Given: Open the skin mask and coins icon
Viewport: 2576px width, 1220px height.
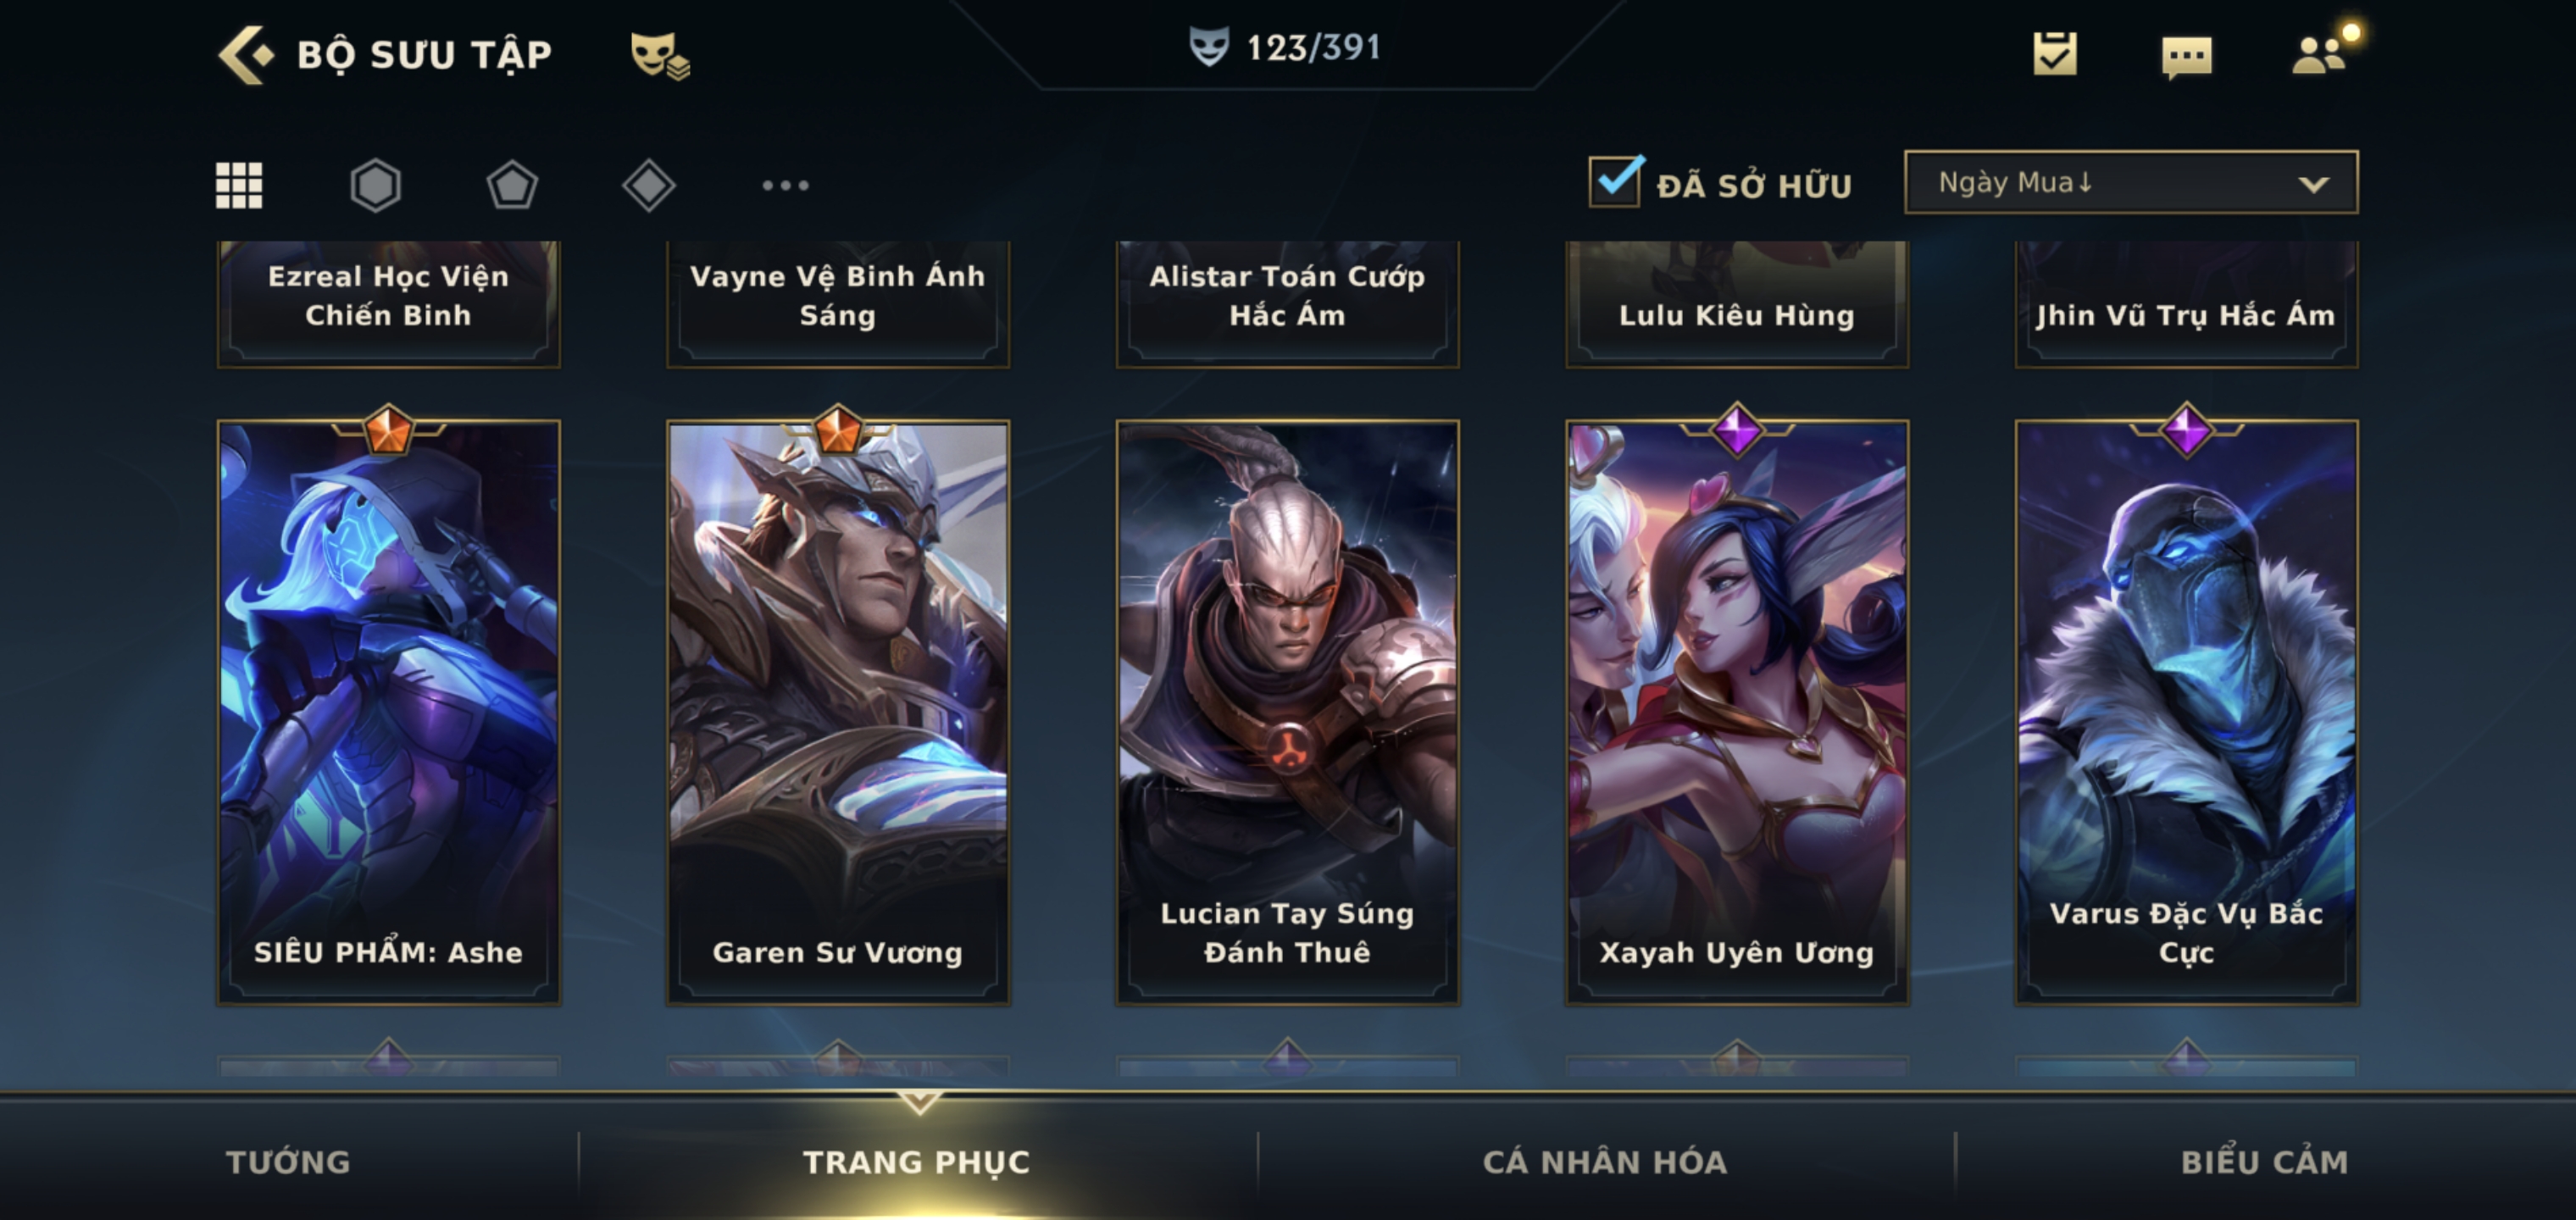Looking at the screenshot, I should tap(660, 55).
